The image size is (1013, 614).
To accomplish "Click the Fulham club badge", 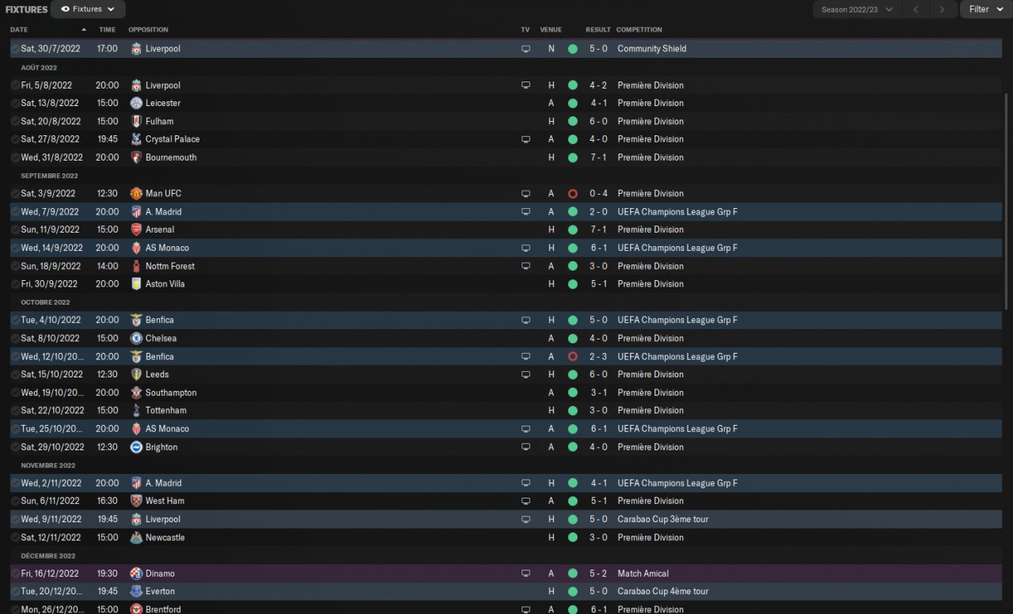I will (136, 121).
